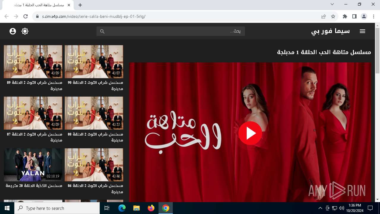Open the taskbar clock showing 1:36 PM
Screen dimensions: 380x214
tap(355, 208)
